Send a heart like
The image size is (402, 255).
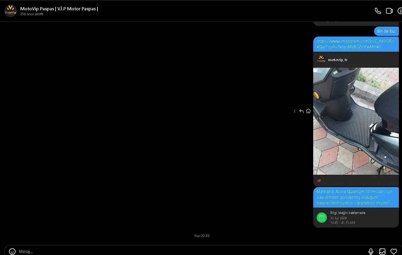pyautogui.click(x=394, y=251)
